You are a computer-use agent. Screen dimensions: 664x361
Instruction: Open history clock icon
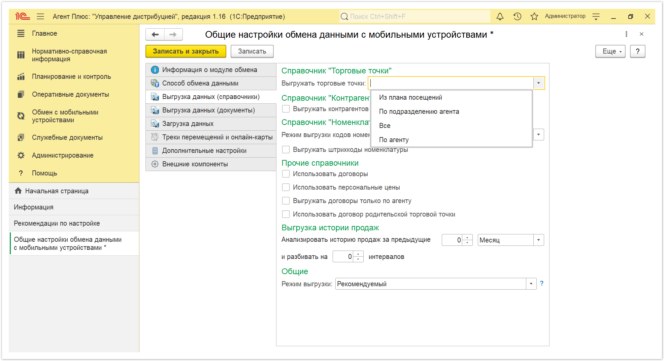[x=517, y=16]
